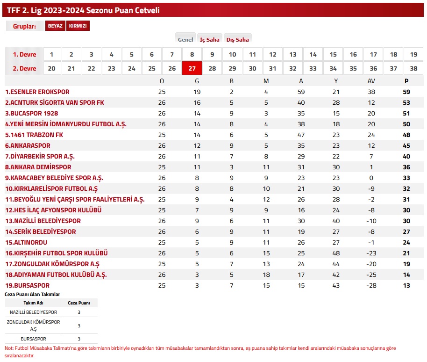Open week 24 standings
The height and width of the screenshot is (362, 427).
coord(132,68)
